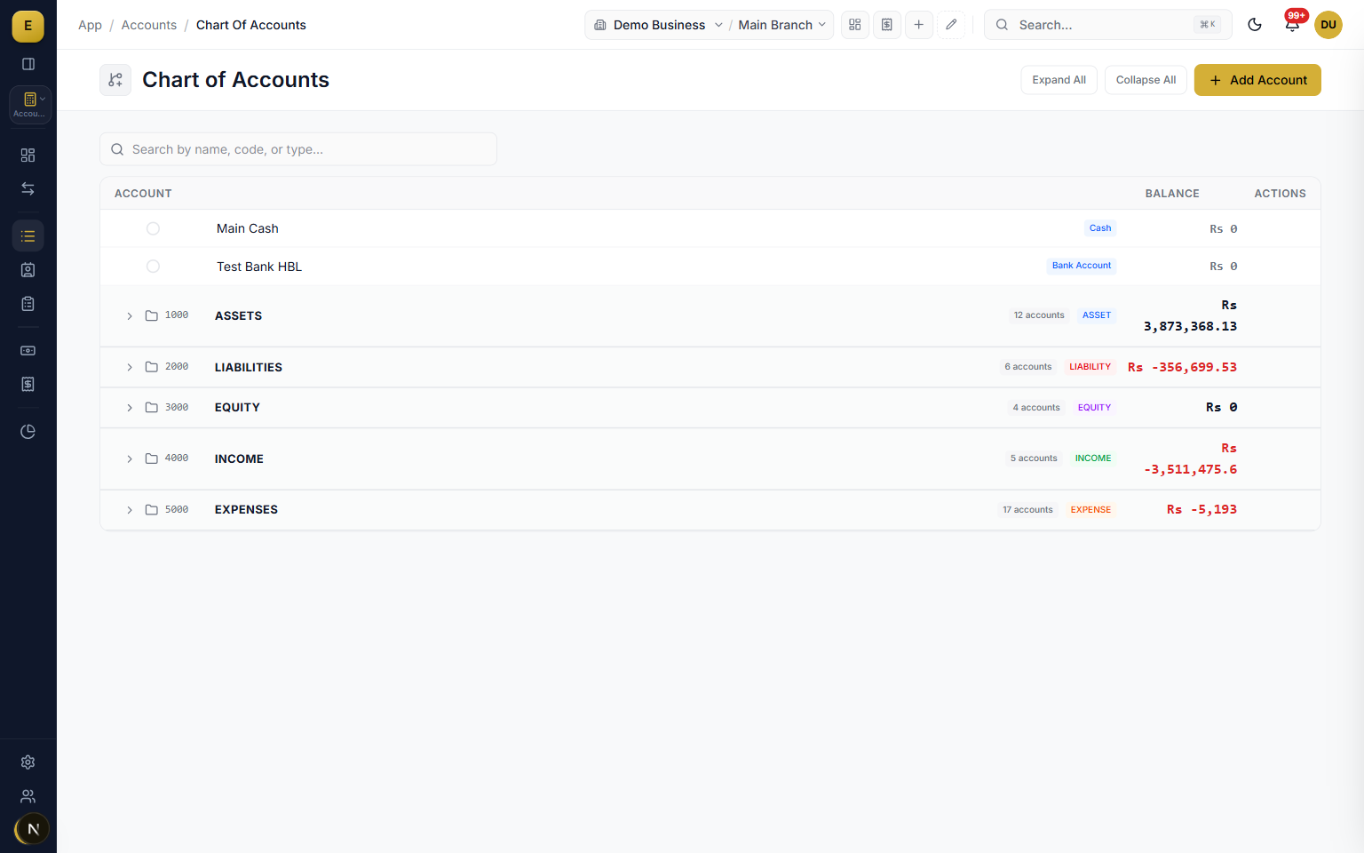Expand the LIABILITIES group chevron
Screen dimensions: 1364x853
tap(130, 367)
